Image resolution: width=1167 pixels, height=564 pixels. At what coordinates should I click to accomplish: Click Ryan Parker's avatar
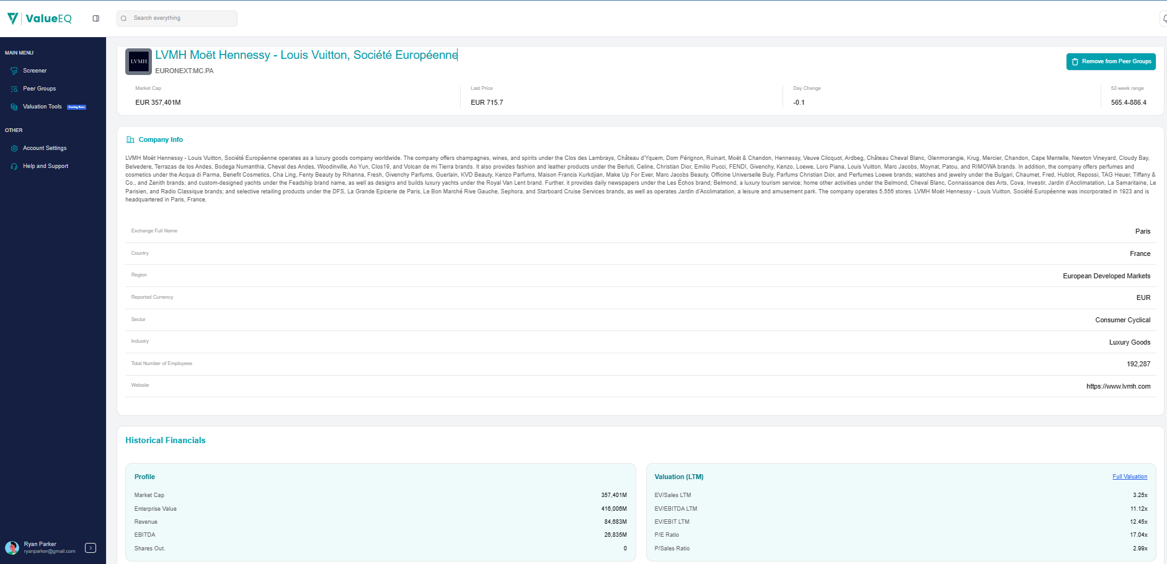coord(12,548)
